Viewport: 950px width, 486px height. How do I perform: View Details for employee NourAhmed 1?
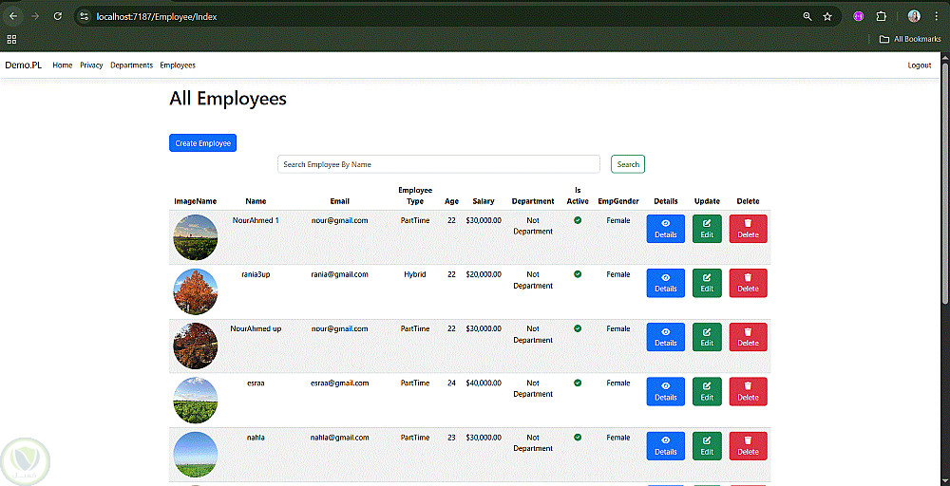tap(665, 229)
